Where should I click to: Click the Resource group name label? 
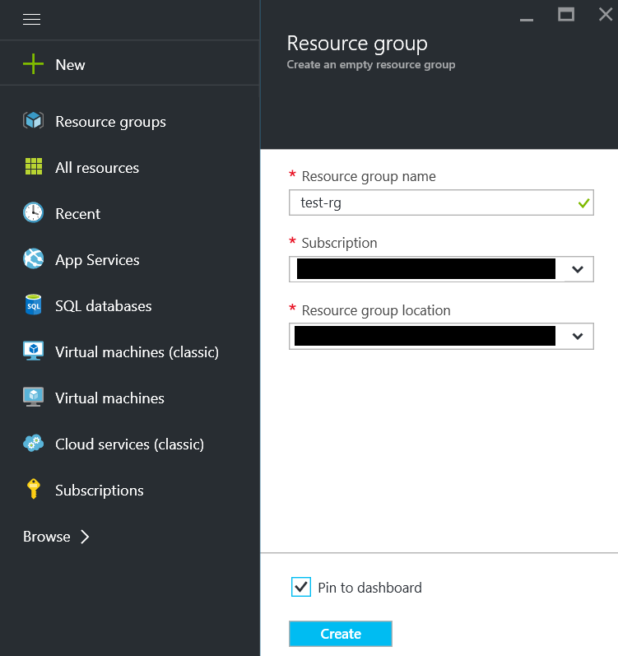pos(369,176)
